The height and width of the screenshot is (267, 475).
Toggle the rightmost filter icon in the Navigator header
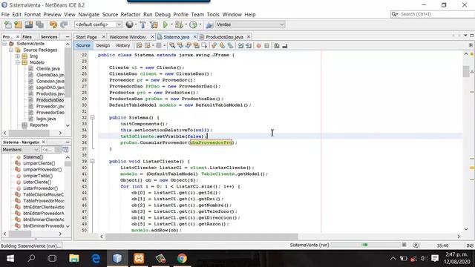pos(65,150)
